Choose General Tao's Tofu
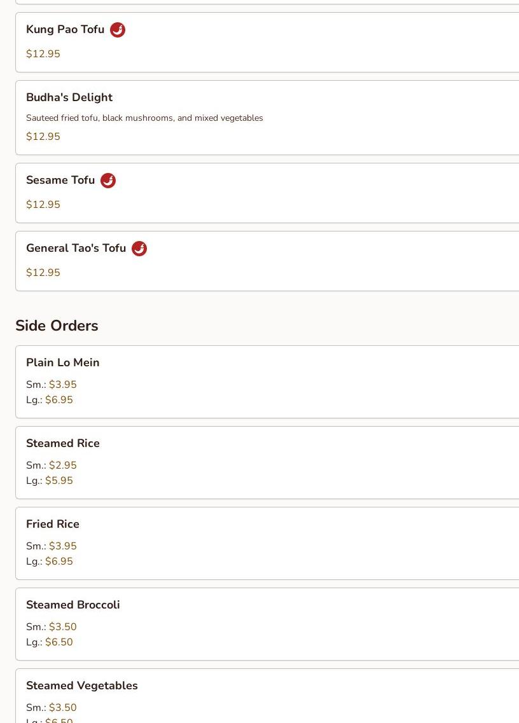The width and height of the screenshot is (519, 723). [76, 249]
